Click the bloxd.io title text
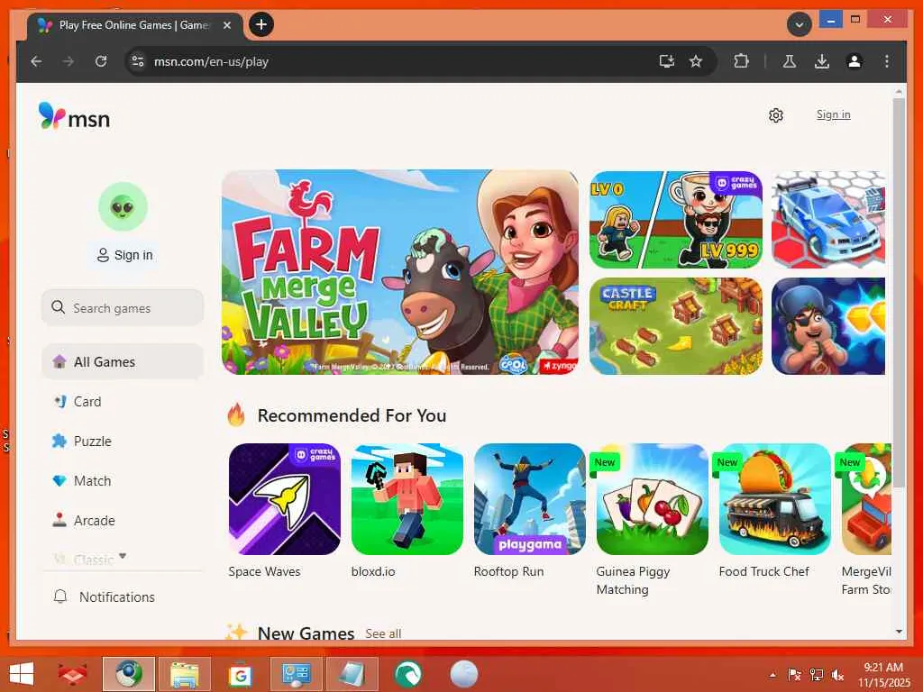Image resolution: width=923 pixels, height=692 pixels. pyautogui.click(x=373, y=571)
